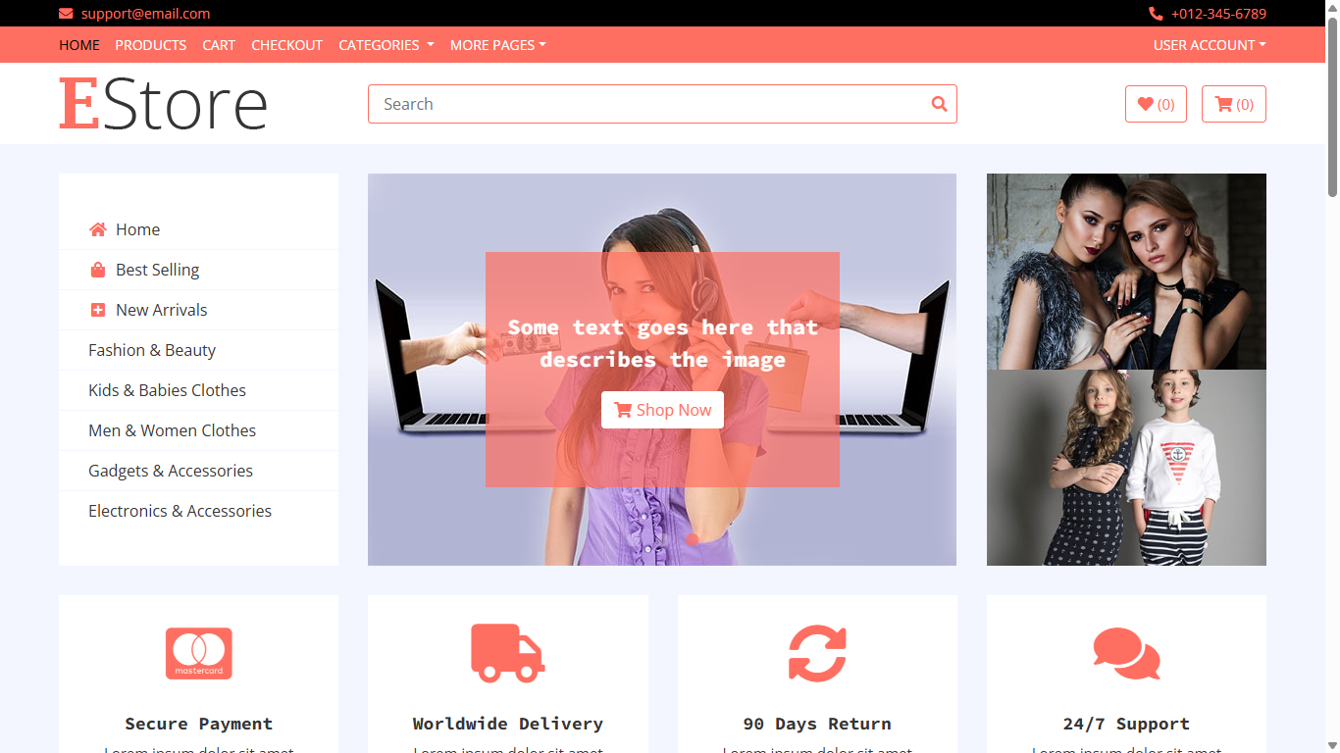Expand the CATEGORIES dropdown
1340x753 pixels.
(x=386, y=44)
